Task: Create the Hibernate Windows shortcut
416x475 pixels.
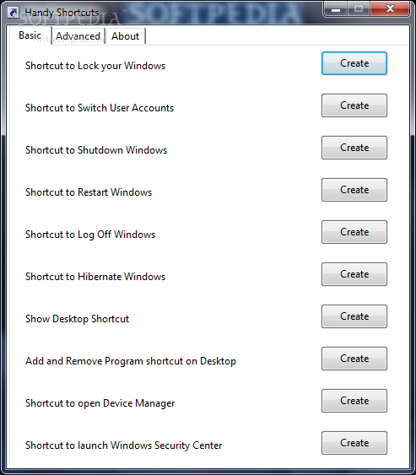Action: click(x=354, y=274)
